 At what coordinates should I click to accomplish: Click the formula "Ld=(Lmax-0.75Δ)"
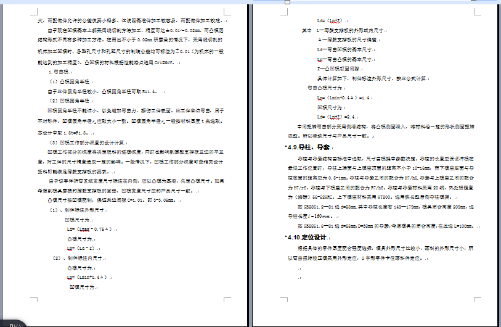[x=89, y=229]
